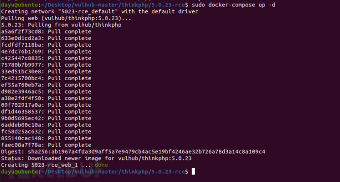Click 'Pull complete' beside layer 4e7dc76b1769
Viewport: 340px width, 182px height.
click(69, 52)
